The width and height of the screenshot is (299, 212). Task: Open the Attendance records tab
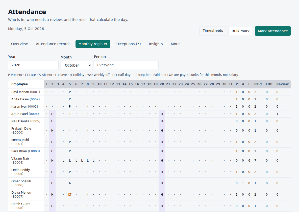53,44
